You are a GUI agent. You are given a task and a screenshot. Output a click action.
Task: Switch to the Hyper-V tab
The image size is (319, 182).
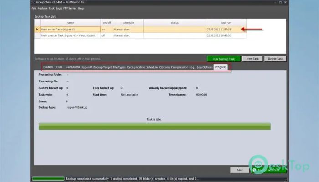point(87,67)
